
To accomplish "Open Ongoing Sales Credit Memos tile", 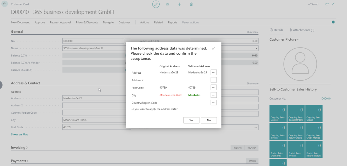I will pos(314,131).
